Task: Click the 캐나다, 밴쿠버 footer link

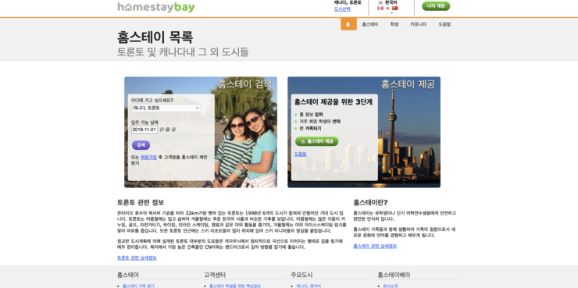Action: coord(309,286)
